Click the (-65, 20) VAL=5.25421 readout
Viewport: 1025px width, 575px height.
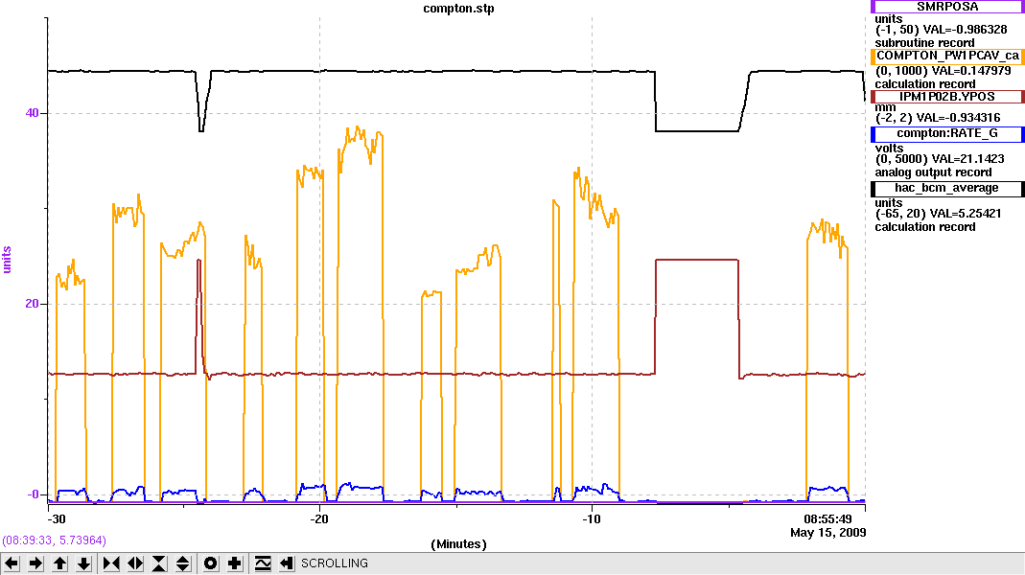(x=938, y=213)
